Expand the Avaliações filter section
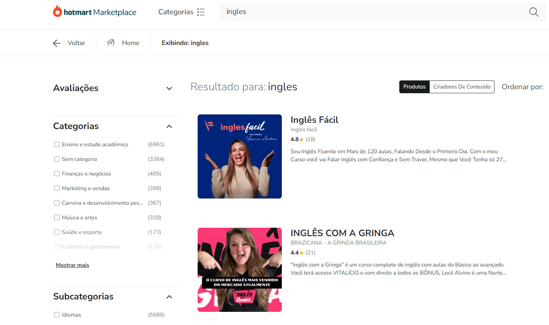The width and height of the screenshot is (549, 325). click(169, 88)
